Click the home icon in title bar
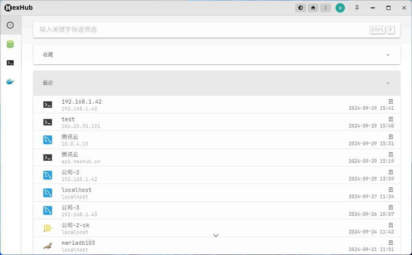Screen dimensions: 412x255 click(313, 8)
